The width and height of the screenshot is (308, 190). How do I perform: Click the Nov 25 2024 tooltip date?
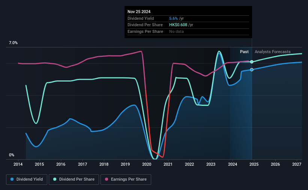139,12
